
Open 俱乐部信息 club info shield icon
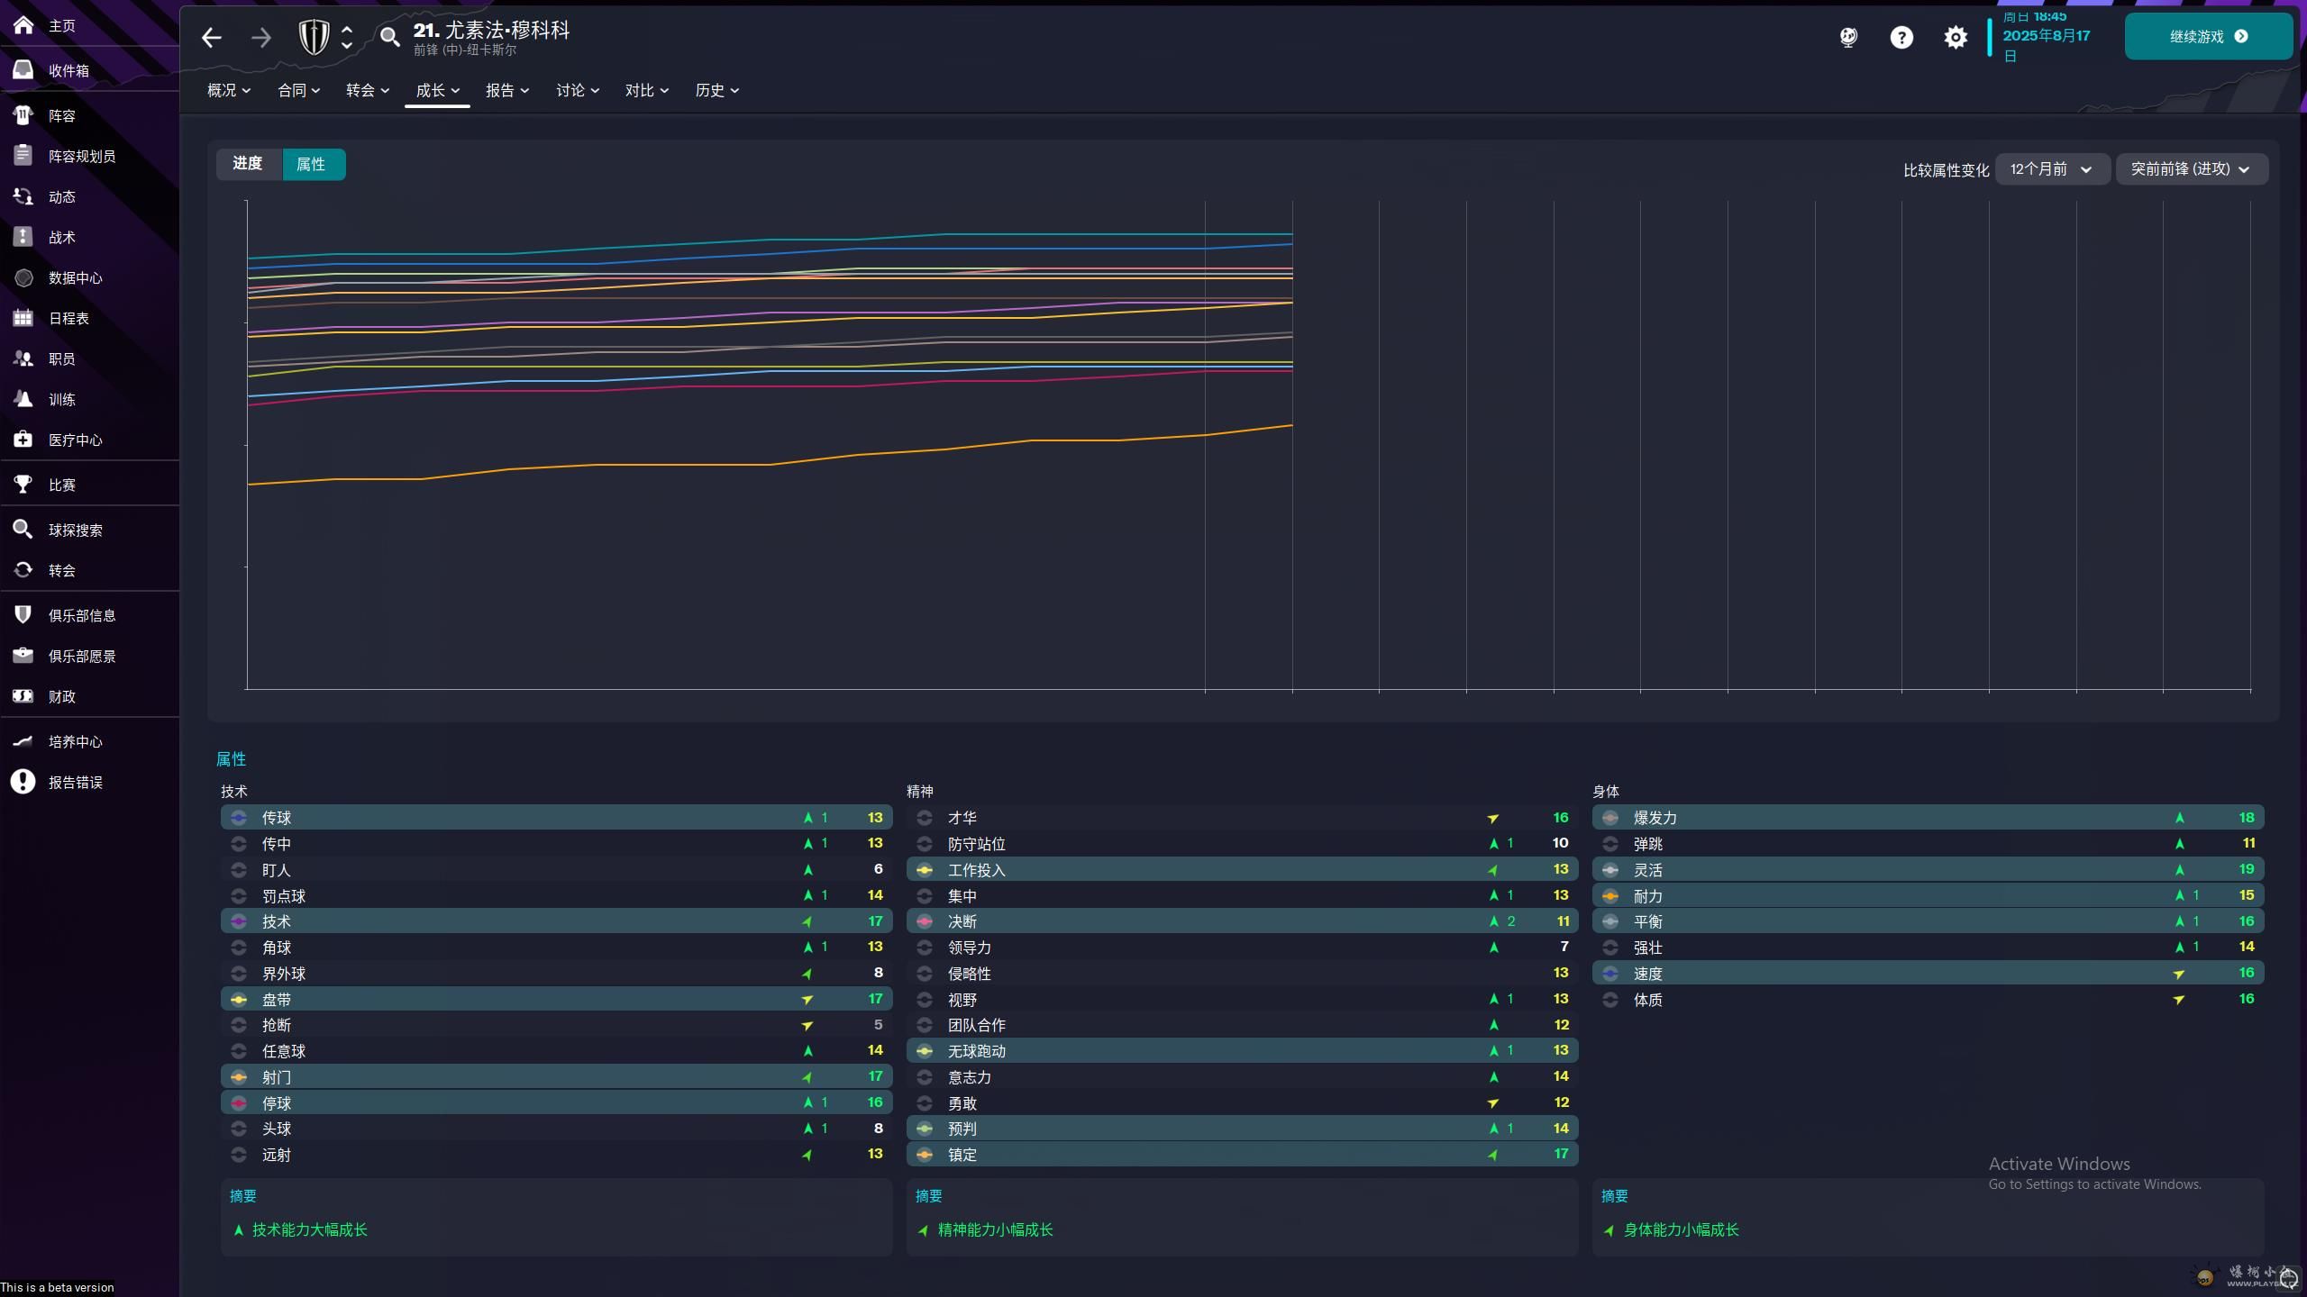click(x=23, y=615)
